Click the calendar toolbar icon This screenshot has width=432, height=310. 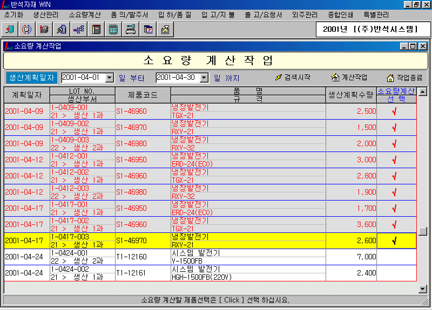147,29
